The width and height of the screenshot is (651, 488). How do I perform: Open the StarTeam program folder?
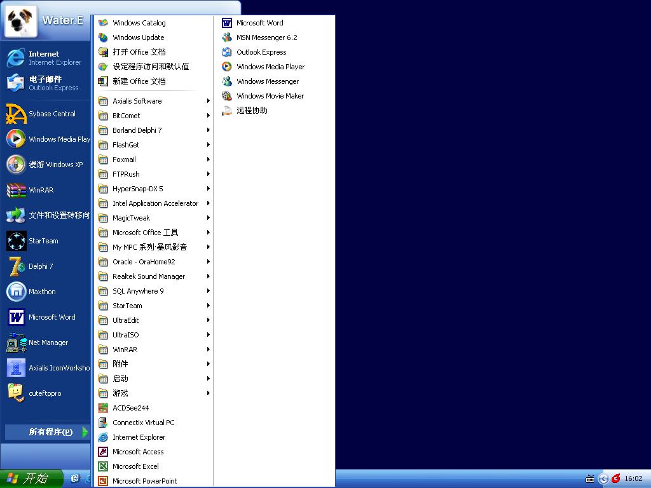pos(154,306)
